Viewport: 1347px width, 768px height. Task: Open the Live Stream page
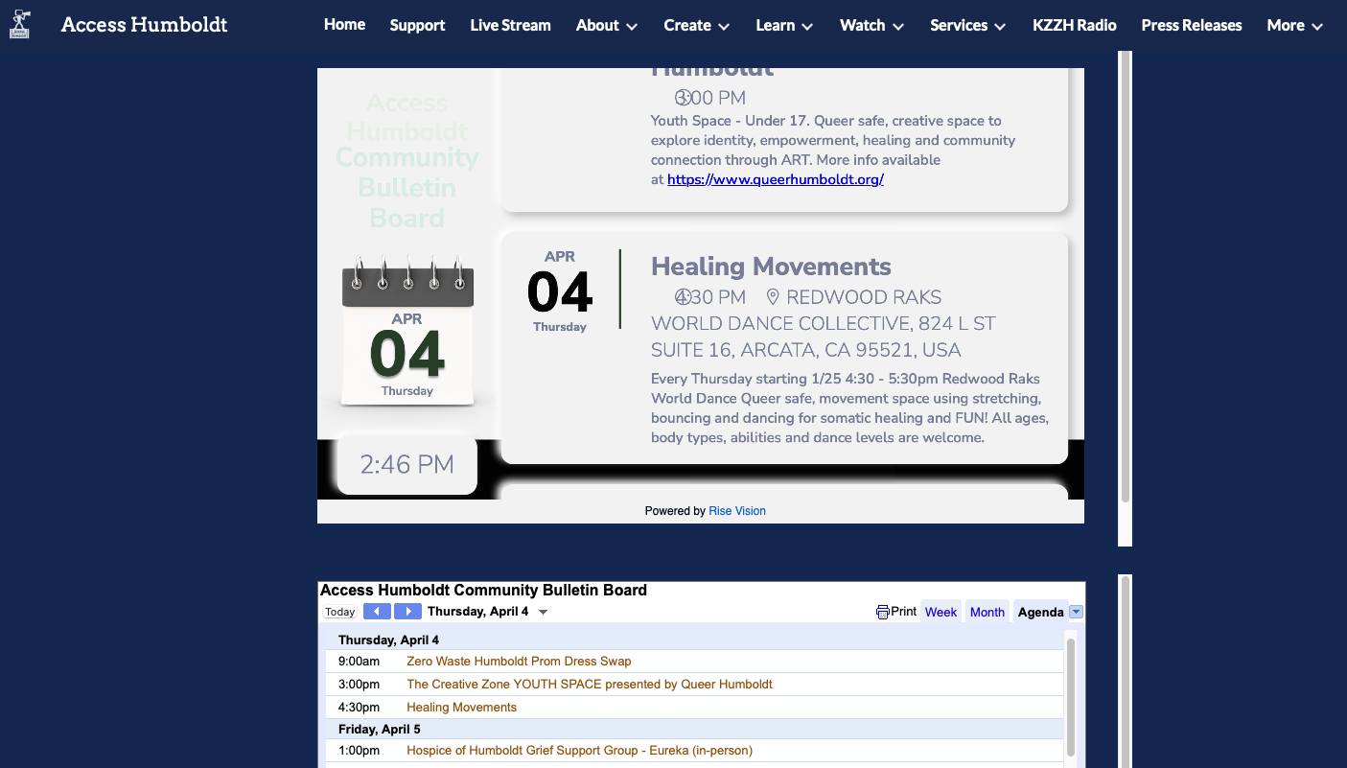[510, 26]
